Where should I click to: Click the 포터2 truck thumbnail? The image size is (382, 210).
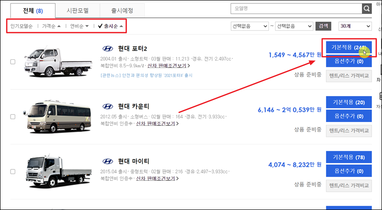58,61
